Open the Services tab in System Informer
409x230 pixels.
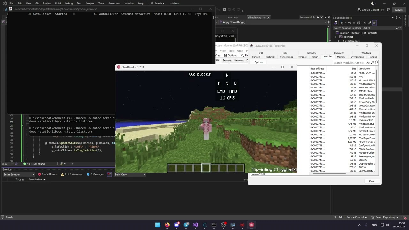pyautogui.click(x=227, y=60)
